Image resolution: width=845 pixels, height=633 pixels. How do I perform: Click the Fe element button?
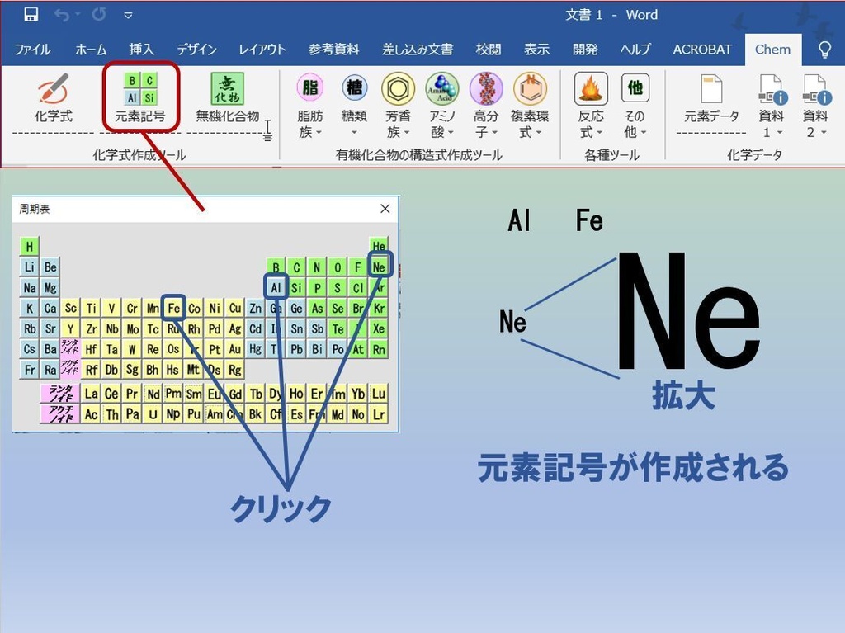pyautogui.click(x=173, y=308)
